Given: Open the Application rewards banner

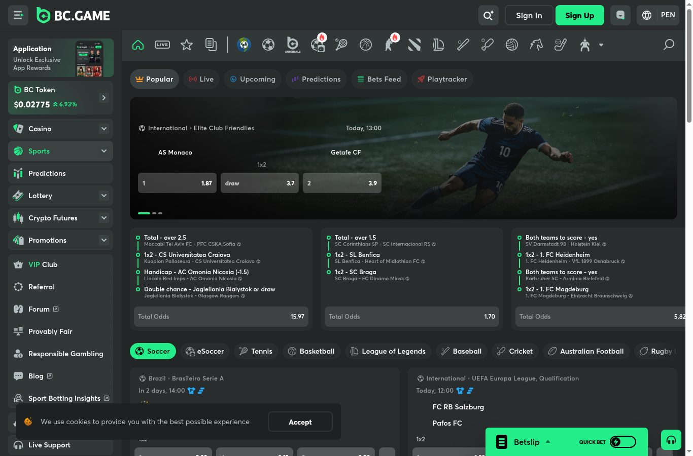Looking at the screenshot, I should click(61, 58).
